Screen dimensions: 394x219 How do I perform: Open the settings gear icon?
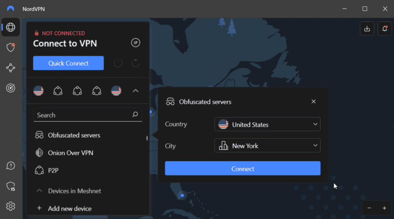point(10,206)
